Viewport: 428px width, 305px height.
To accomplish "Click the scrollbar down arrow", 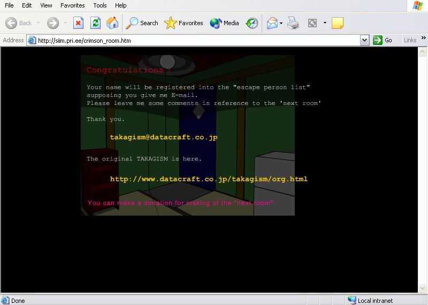I will click(x=422, y=288).
